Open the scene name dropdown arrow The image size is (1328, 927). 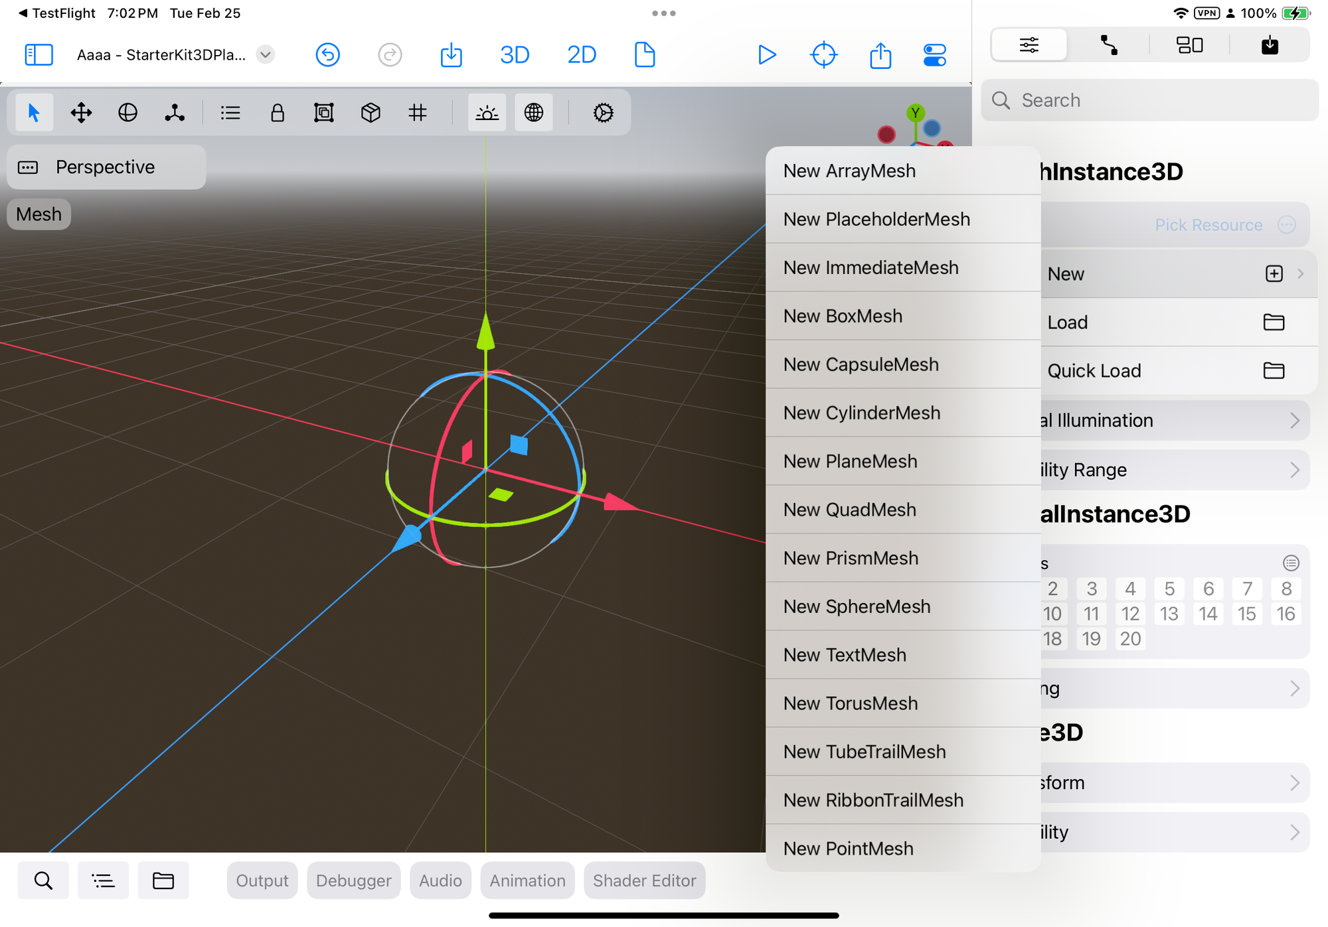pyautogui.click(x=265, y=54)
